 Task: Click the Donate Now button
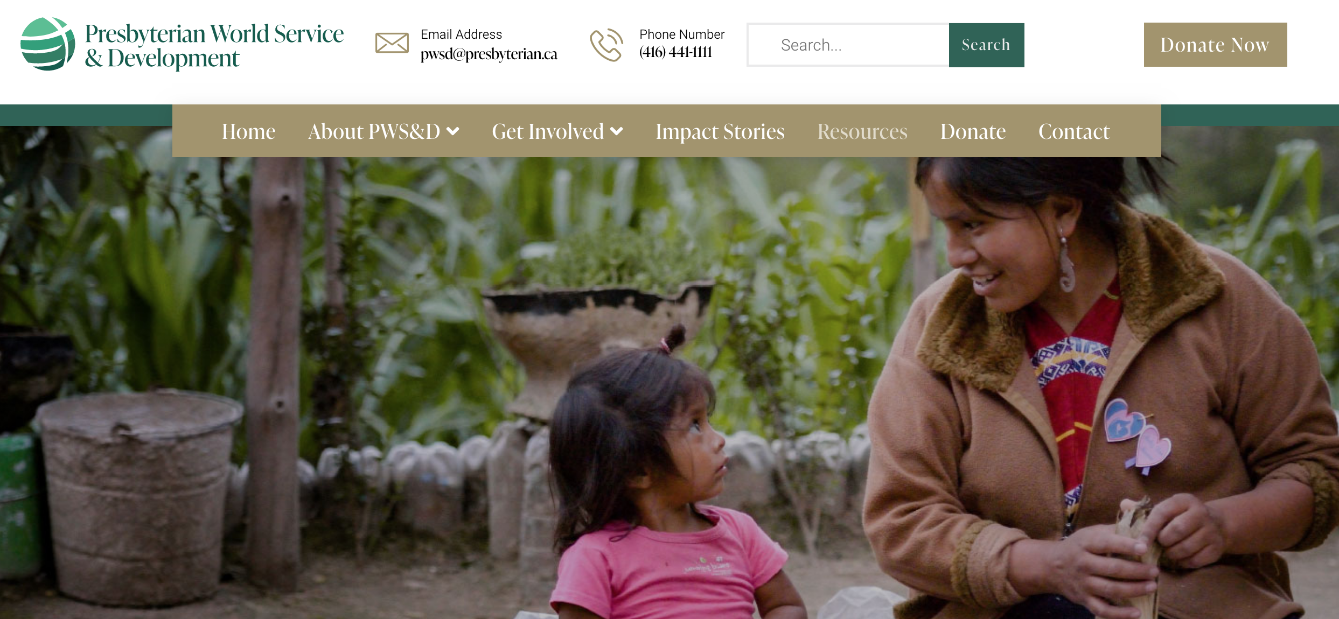click(1215, 45)
